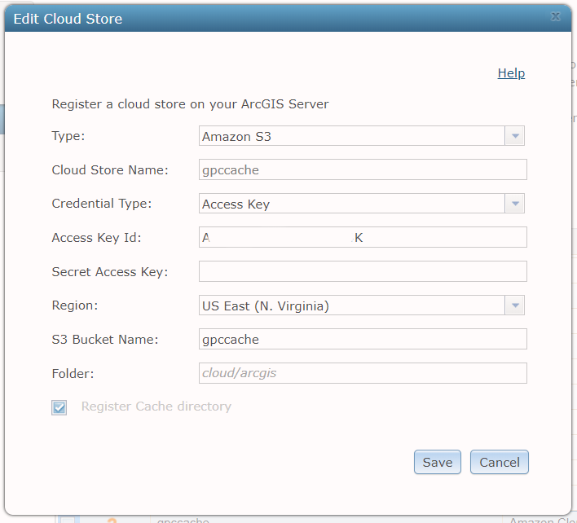The height and width of the screenshot is (523, 577).
Task: Click the Secret Access Key field
Action: tap(363, 271)
